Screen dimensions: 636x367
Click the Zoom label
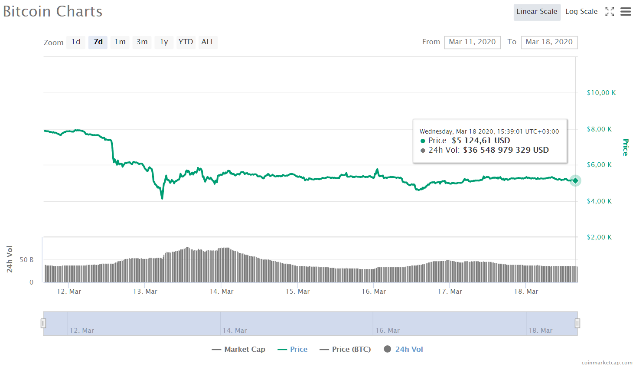(54, 43)
